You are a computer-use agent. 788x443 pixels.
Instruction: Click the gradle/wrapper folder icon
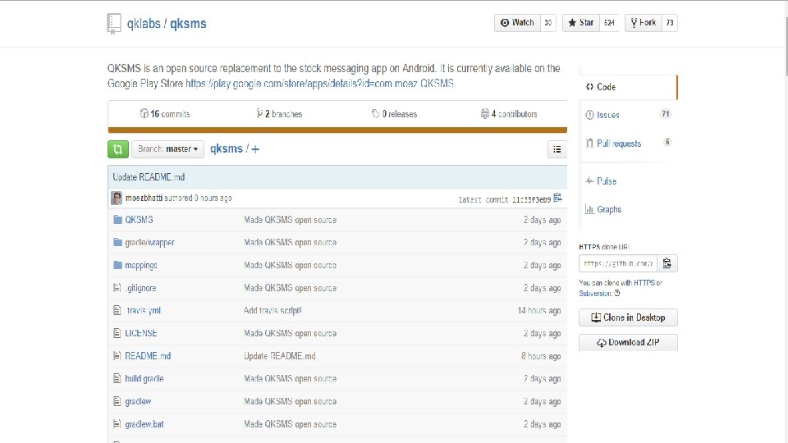(117, 242)
